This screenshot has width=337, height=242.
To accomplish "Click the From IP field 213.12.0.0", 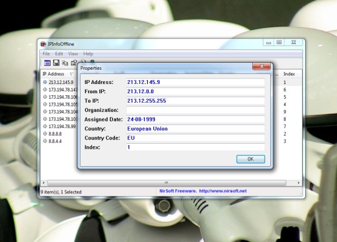I will [195, 91].
